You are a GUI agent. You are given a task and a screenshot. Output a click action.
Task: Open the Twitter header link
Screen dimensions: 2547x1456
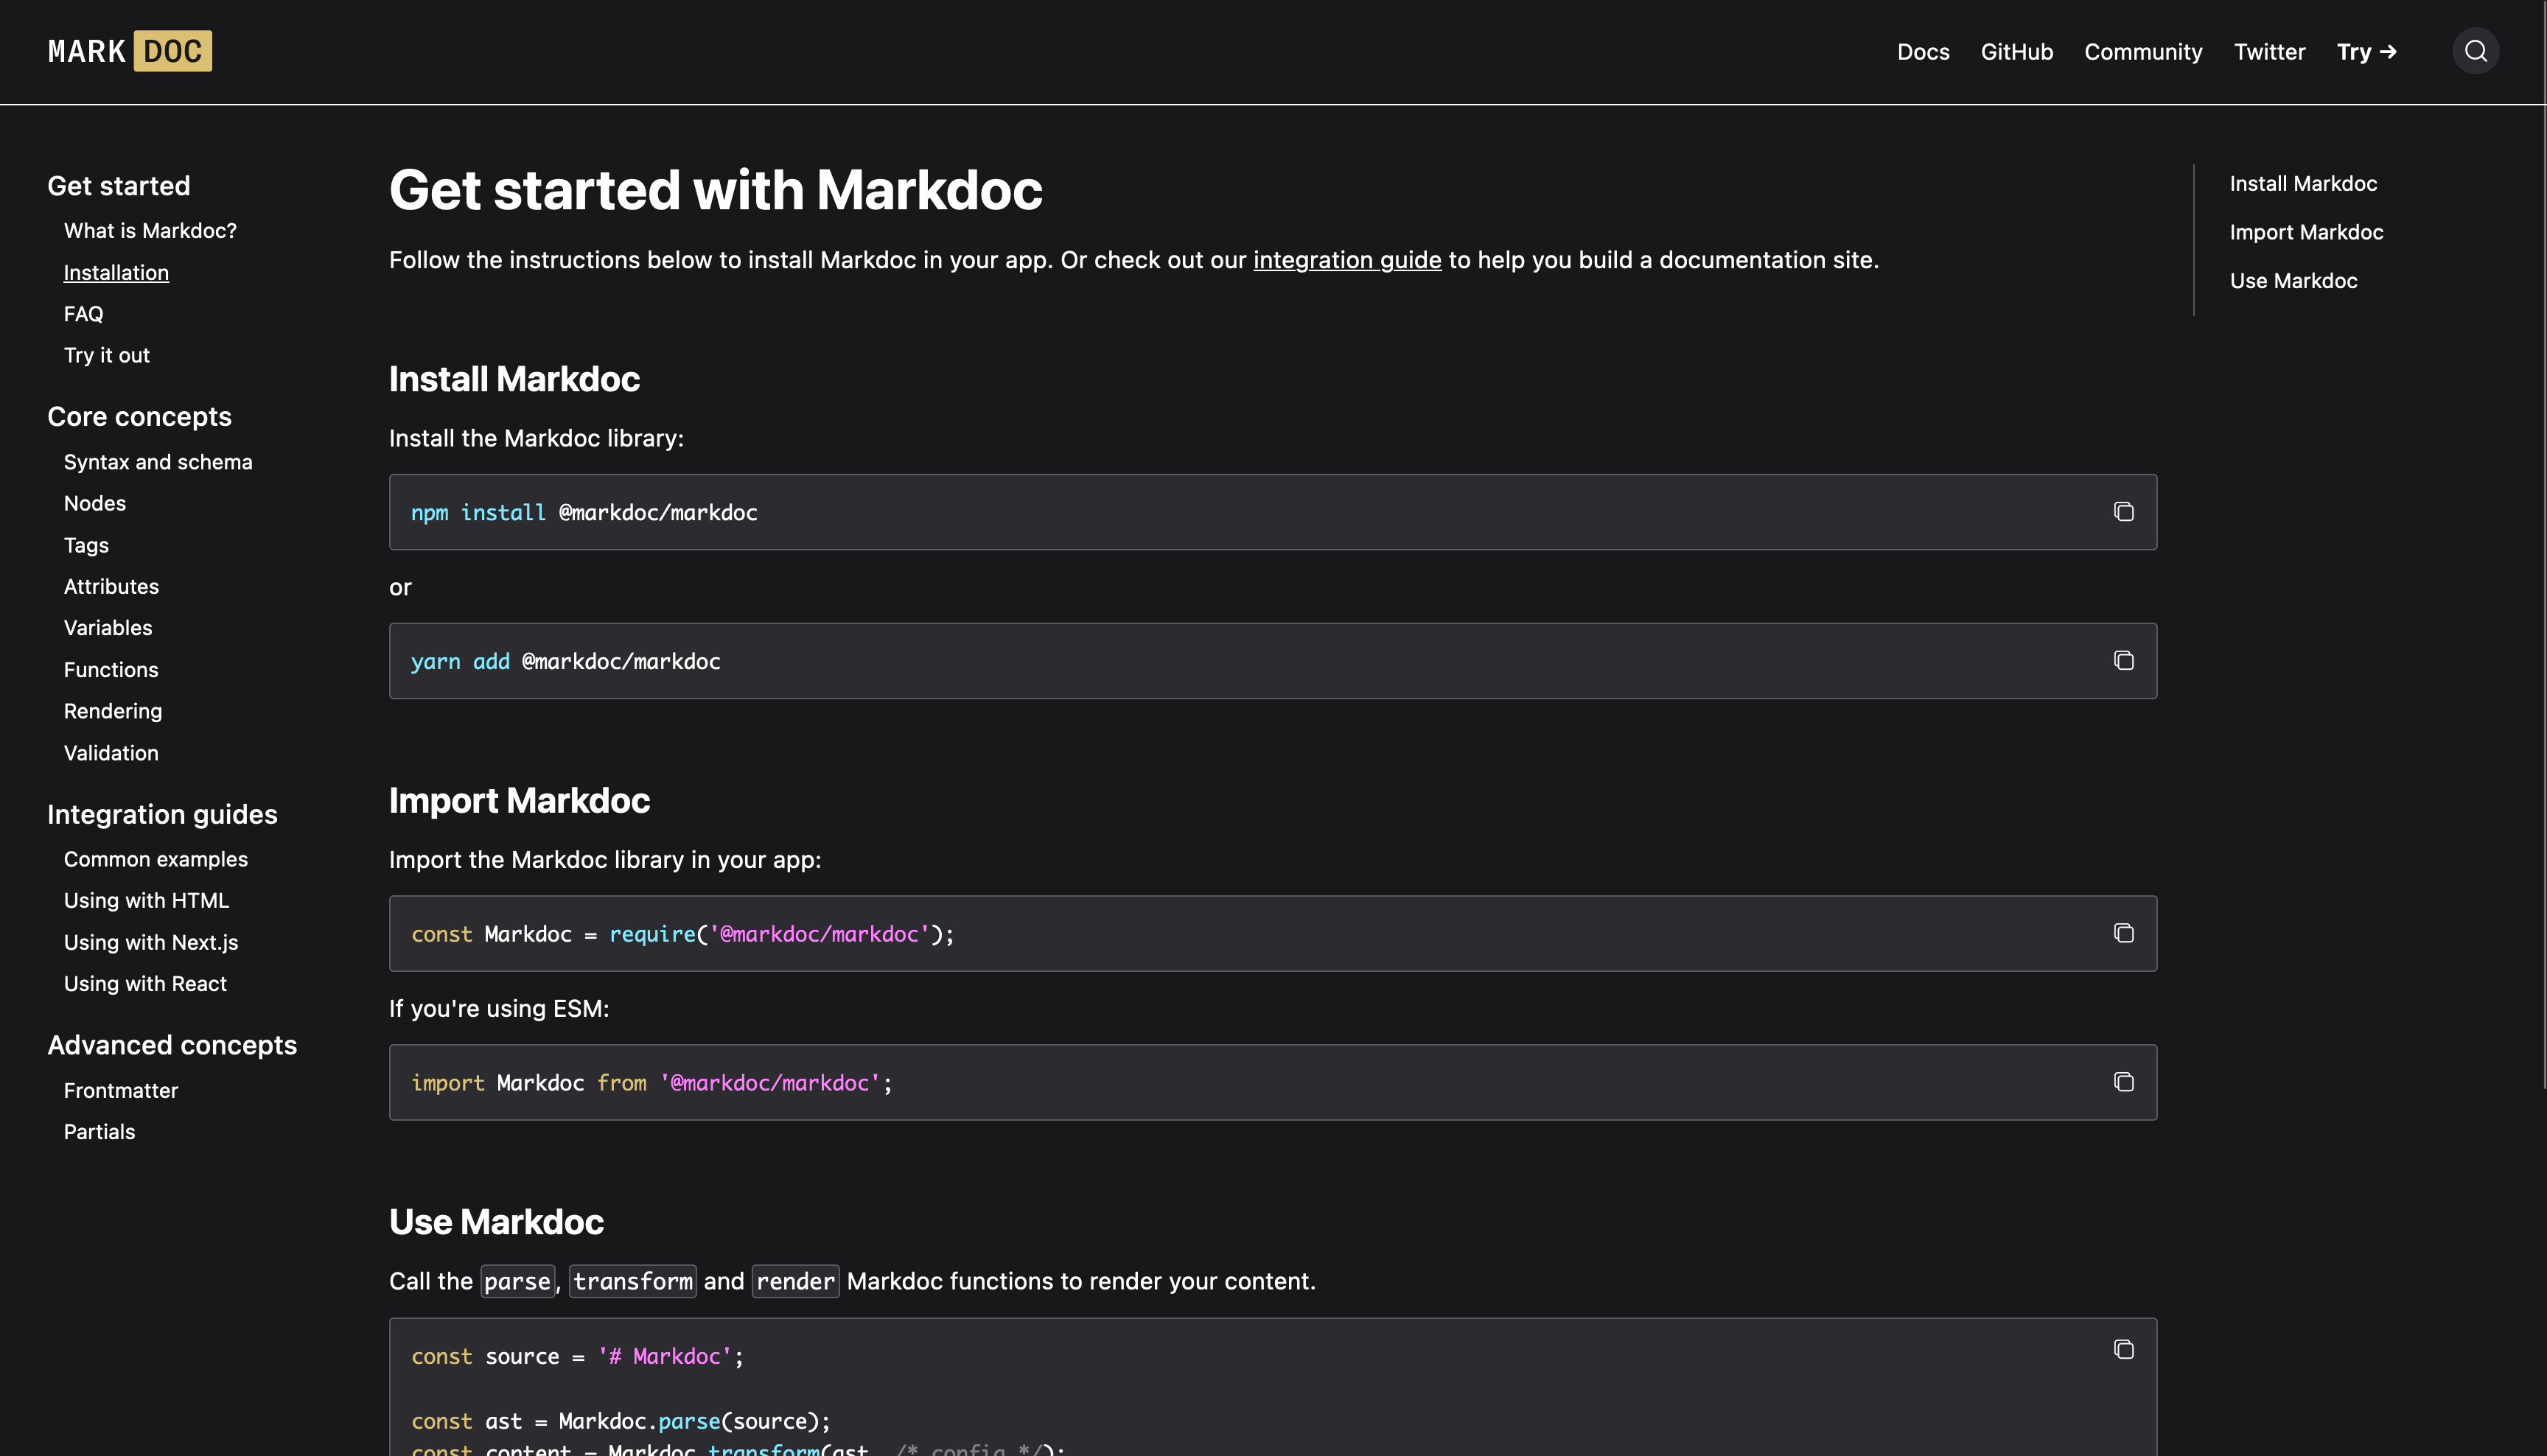2269,52
